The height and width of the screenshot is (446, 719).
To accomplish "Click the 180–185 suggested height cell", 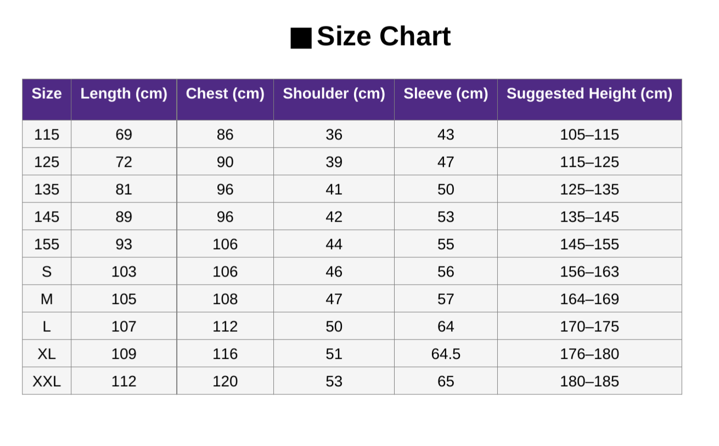I will [589, 381].
